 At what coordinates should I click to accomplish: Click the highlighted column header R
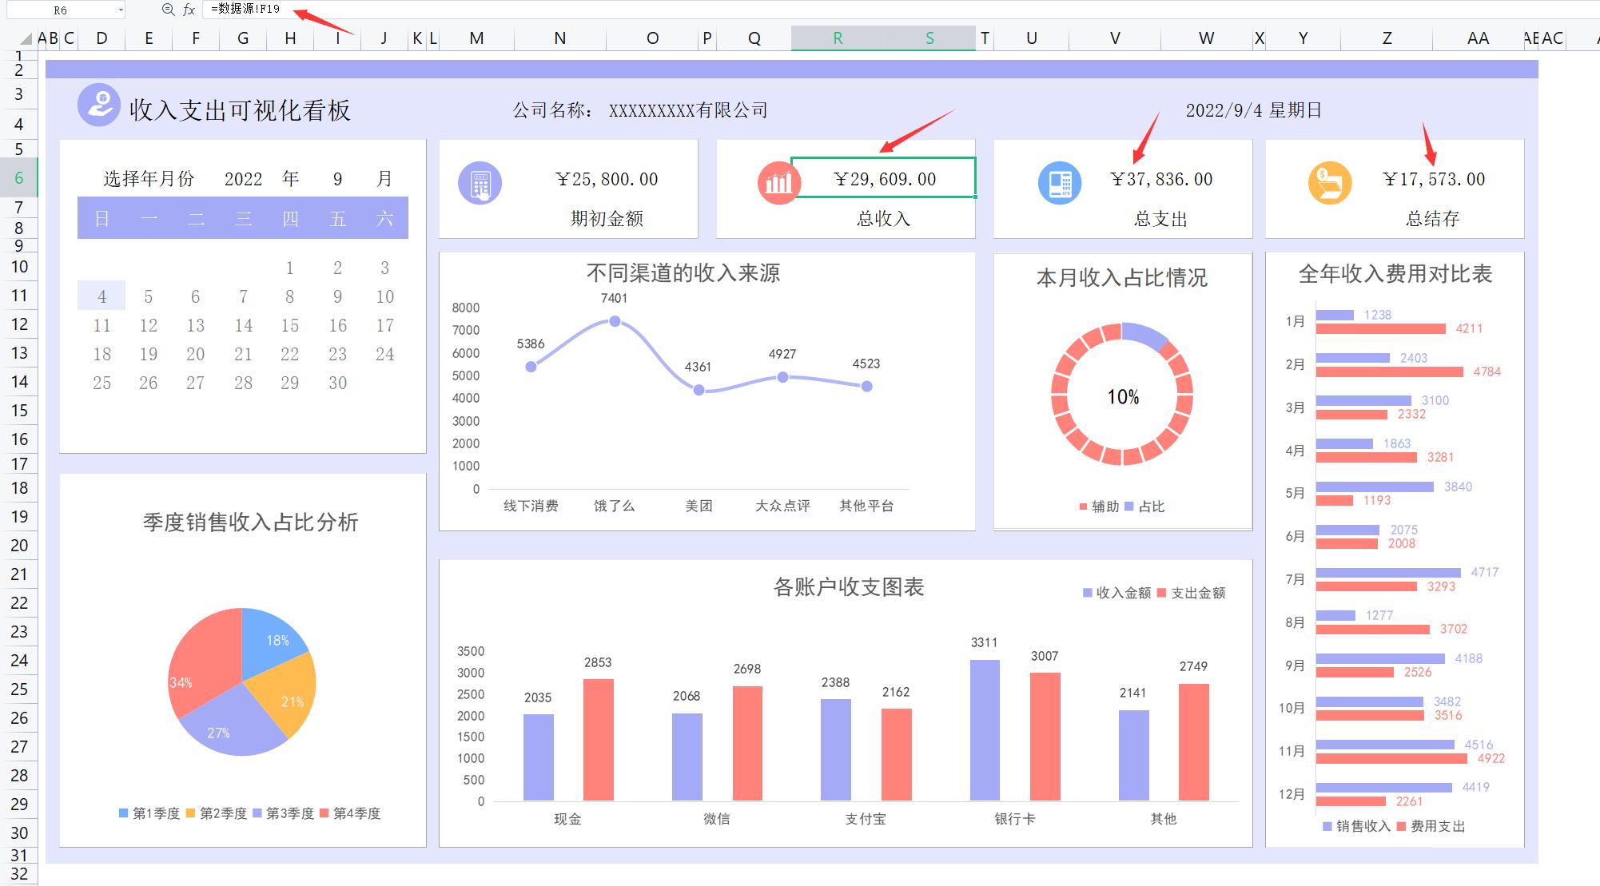coord(836,37)
